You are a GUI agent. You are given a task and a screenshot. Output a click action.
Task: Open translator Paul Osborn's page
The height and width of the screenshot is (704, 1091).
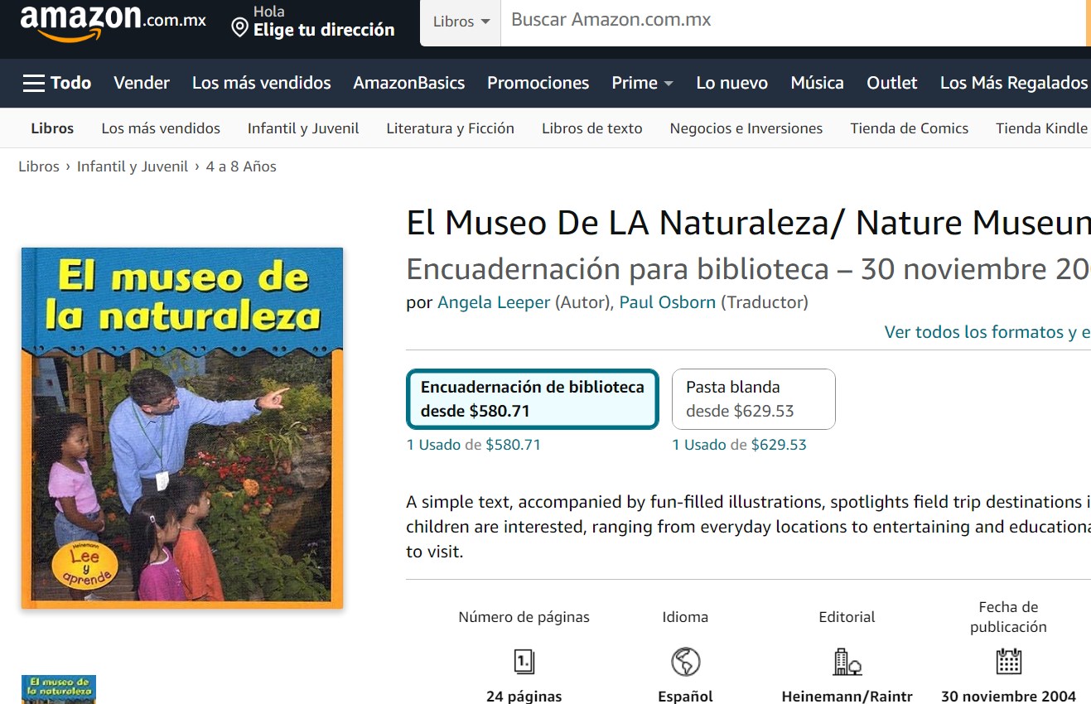point(668,302)
